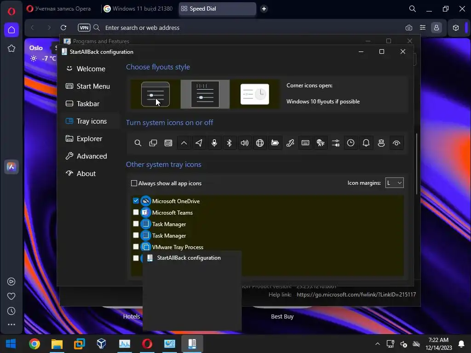Open Aria AI in Opera sidebar
471x353 pixels.
(x=11, y=166)
